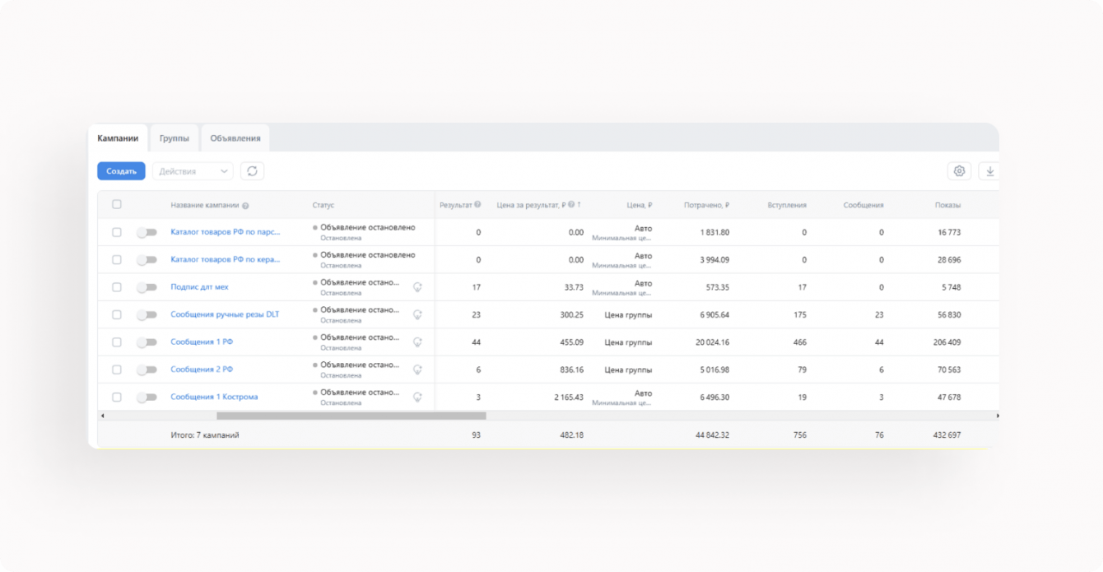
Task: Tick checkbox for Сообщения ручные резы DLT row
Action: (x=116, y=314)
